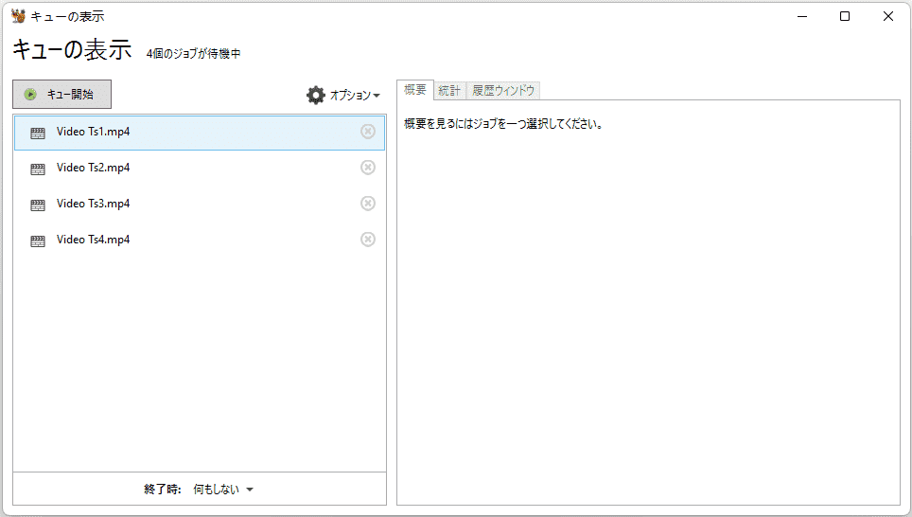Select the Video Ts1.mp4 job row

click(x=200, y=133)
